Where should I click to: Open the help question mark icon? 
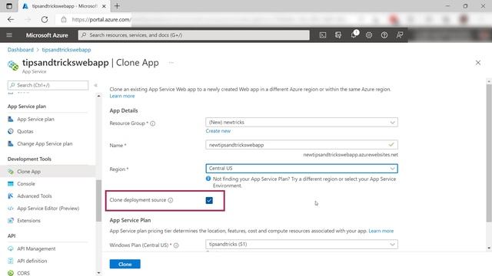tap(384, 35)
